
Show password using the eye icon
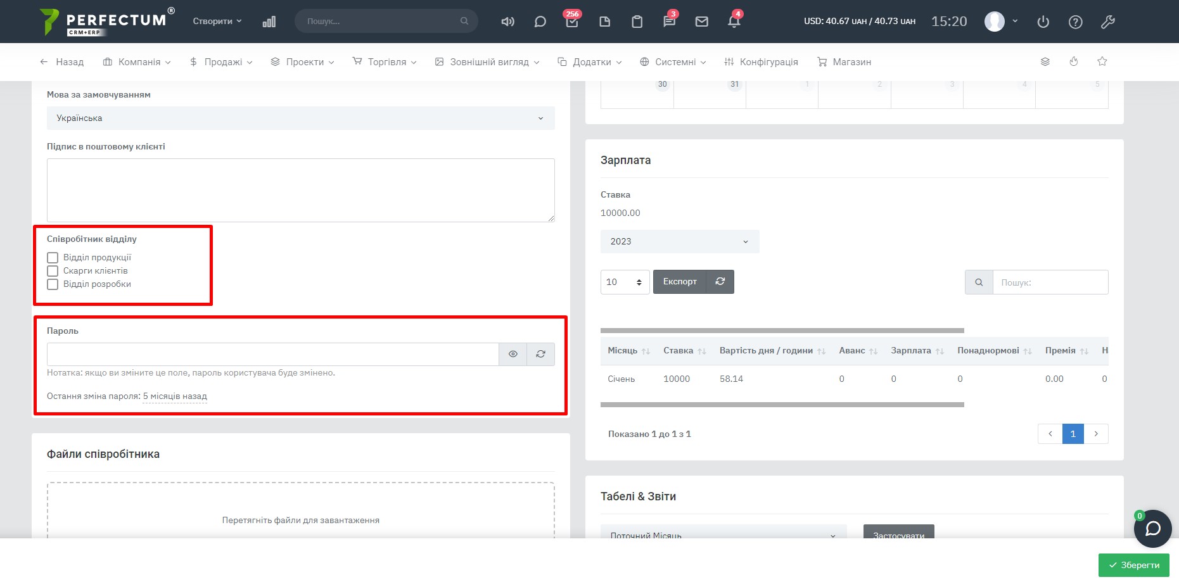pyautogui.click(x=513, y=354)
